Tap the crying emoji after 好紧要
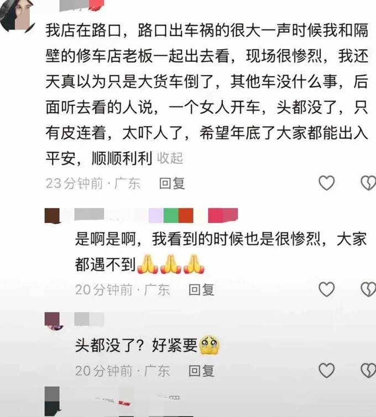This screenshot has width=376, height=417. pos(210,345)
